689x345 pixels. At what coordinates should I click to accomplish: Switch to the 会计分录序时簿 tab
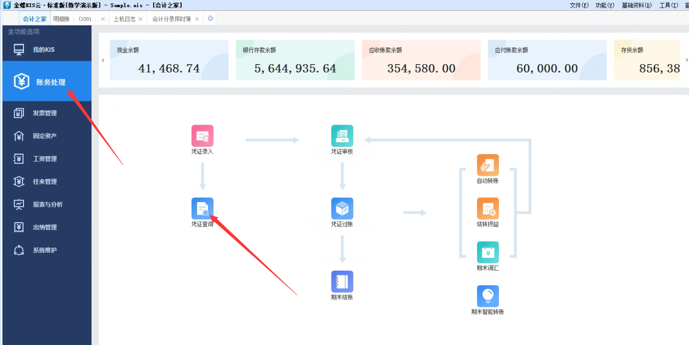click(x=171, y=19)
